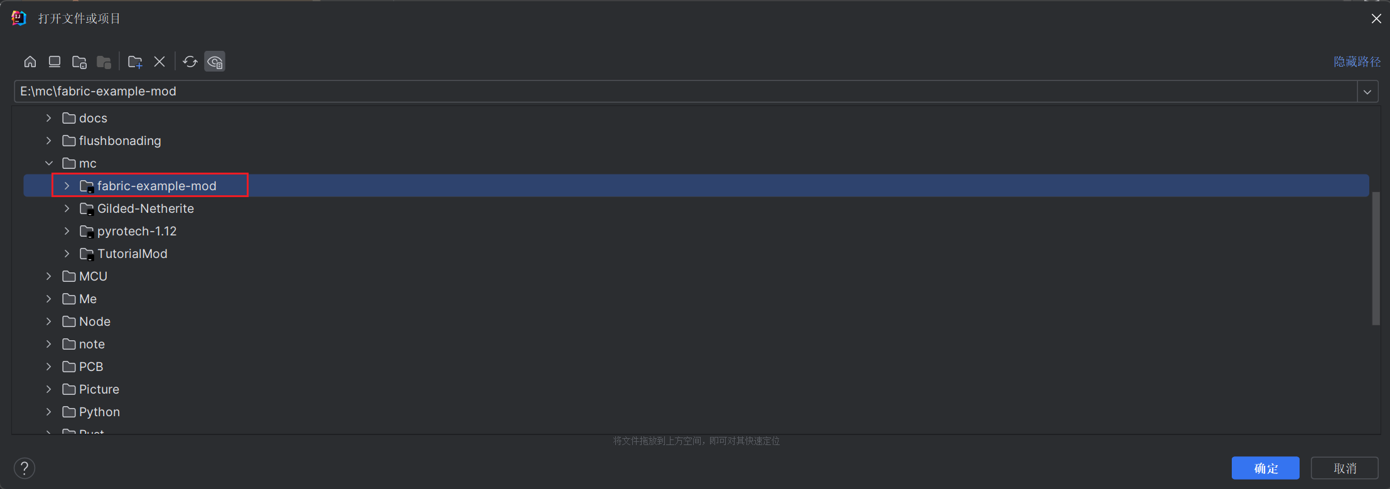Open the path history dropdown arrow

[x=1367, y=92]
